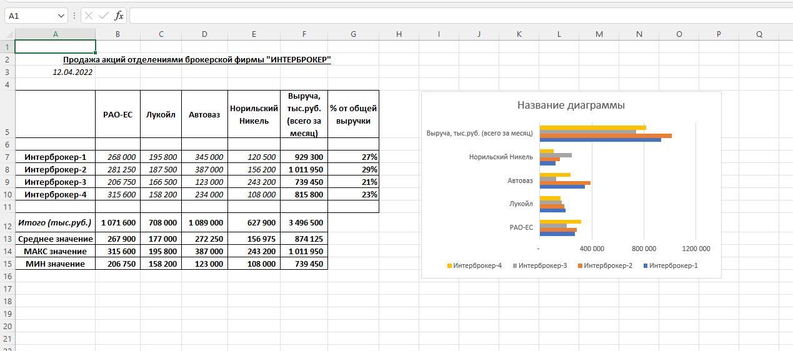Select cell with value 187 500

click(161, 169)
